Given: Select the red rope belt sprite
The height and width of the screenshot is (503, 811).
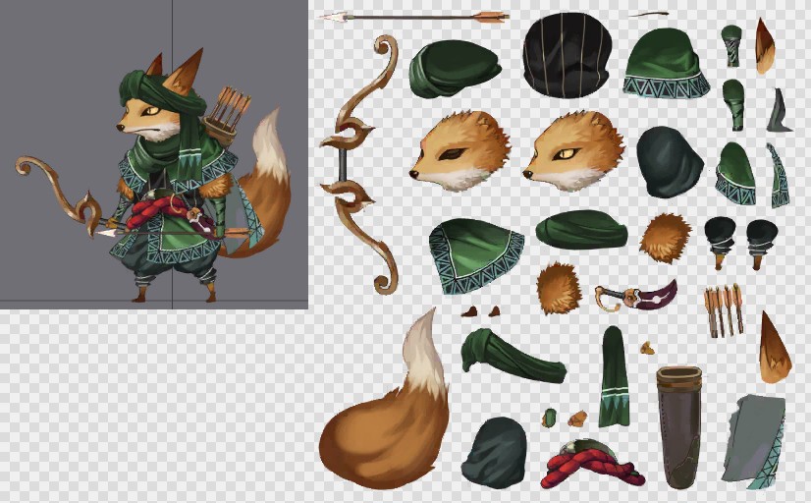Looking at the screenshot, I should click(x=589, y=464).
